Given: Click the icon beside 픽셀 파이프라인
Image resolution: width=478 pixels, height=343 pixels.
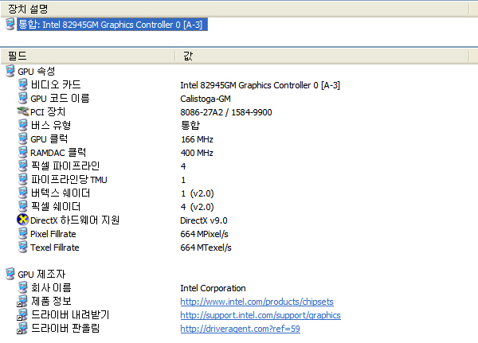Looking at the screenshot, I should 23,166.
